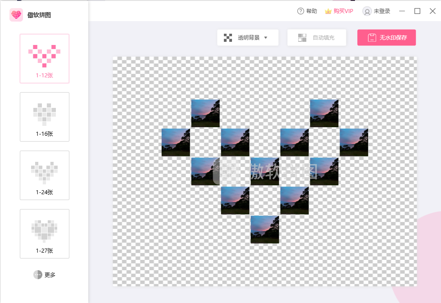The width and height of the screenshot is (441, 303).
Task: Click the transparent background checker icon
Action: coord(228,38)
